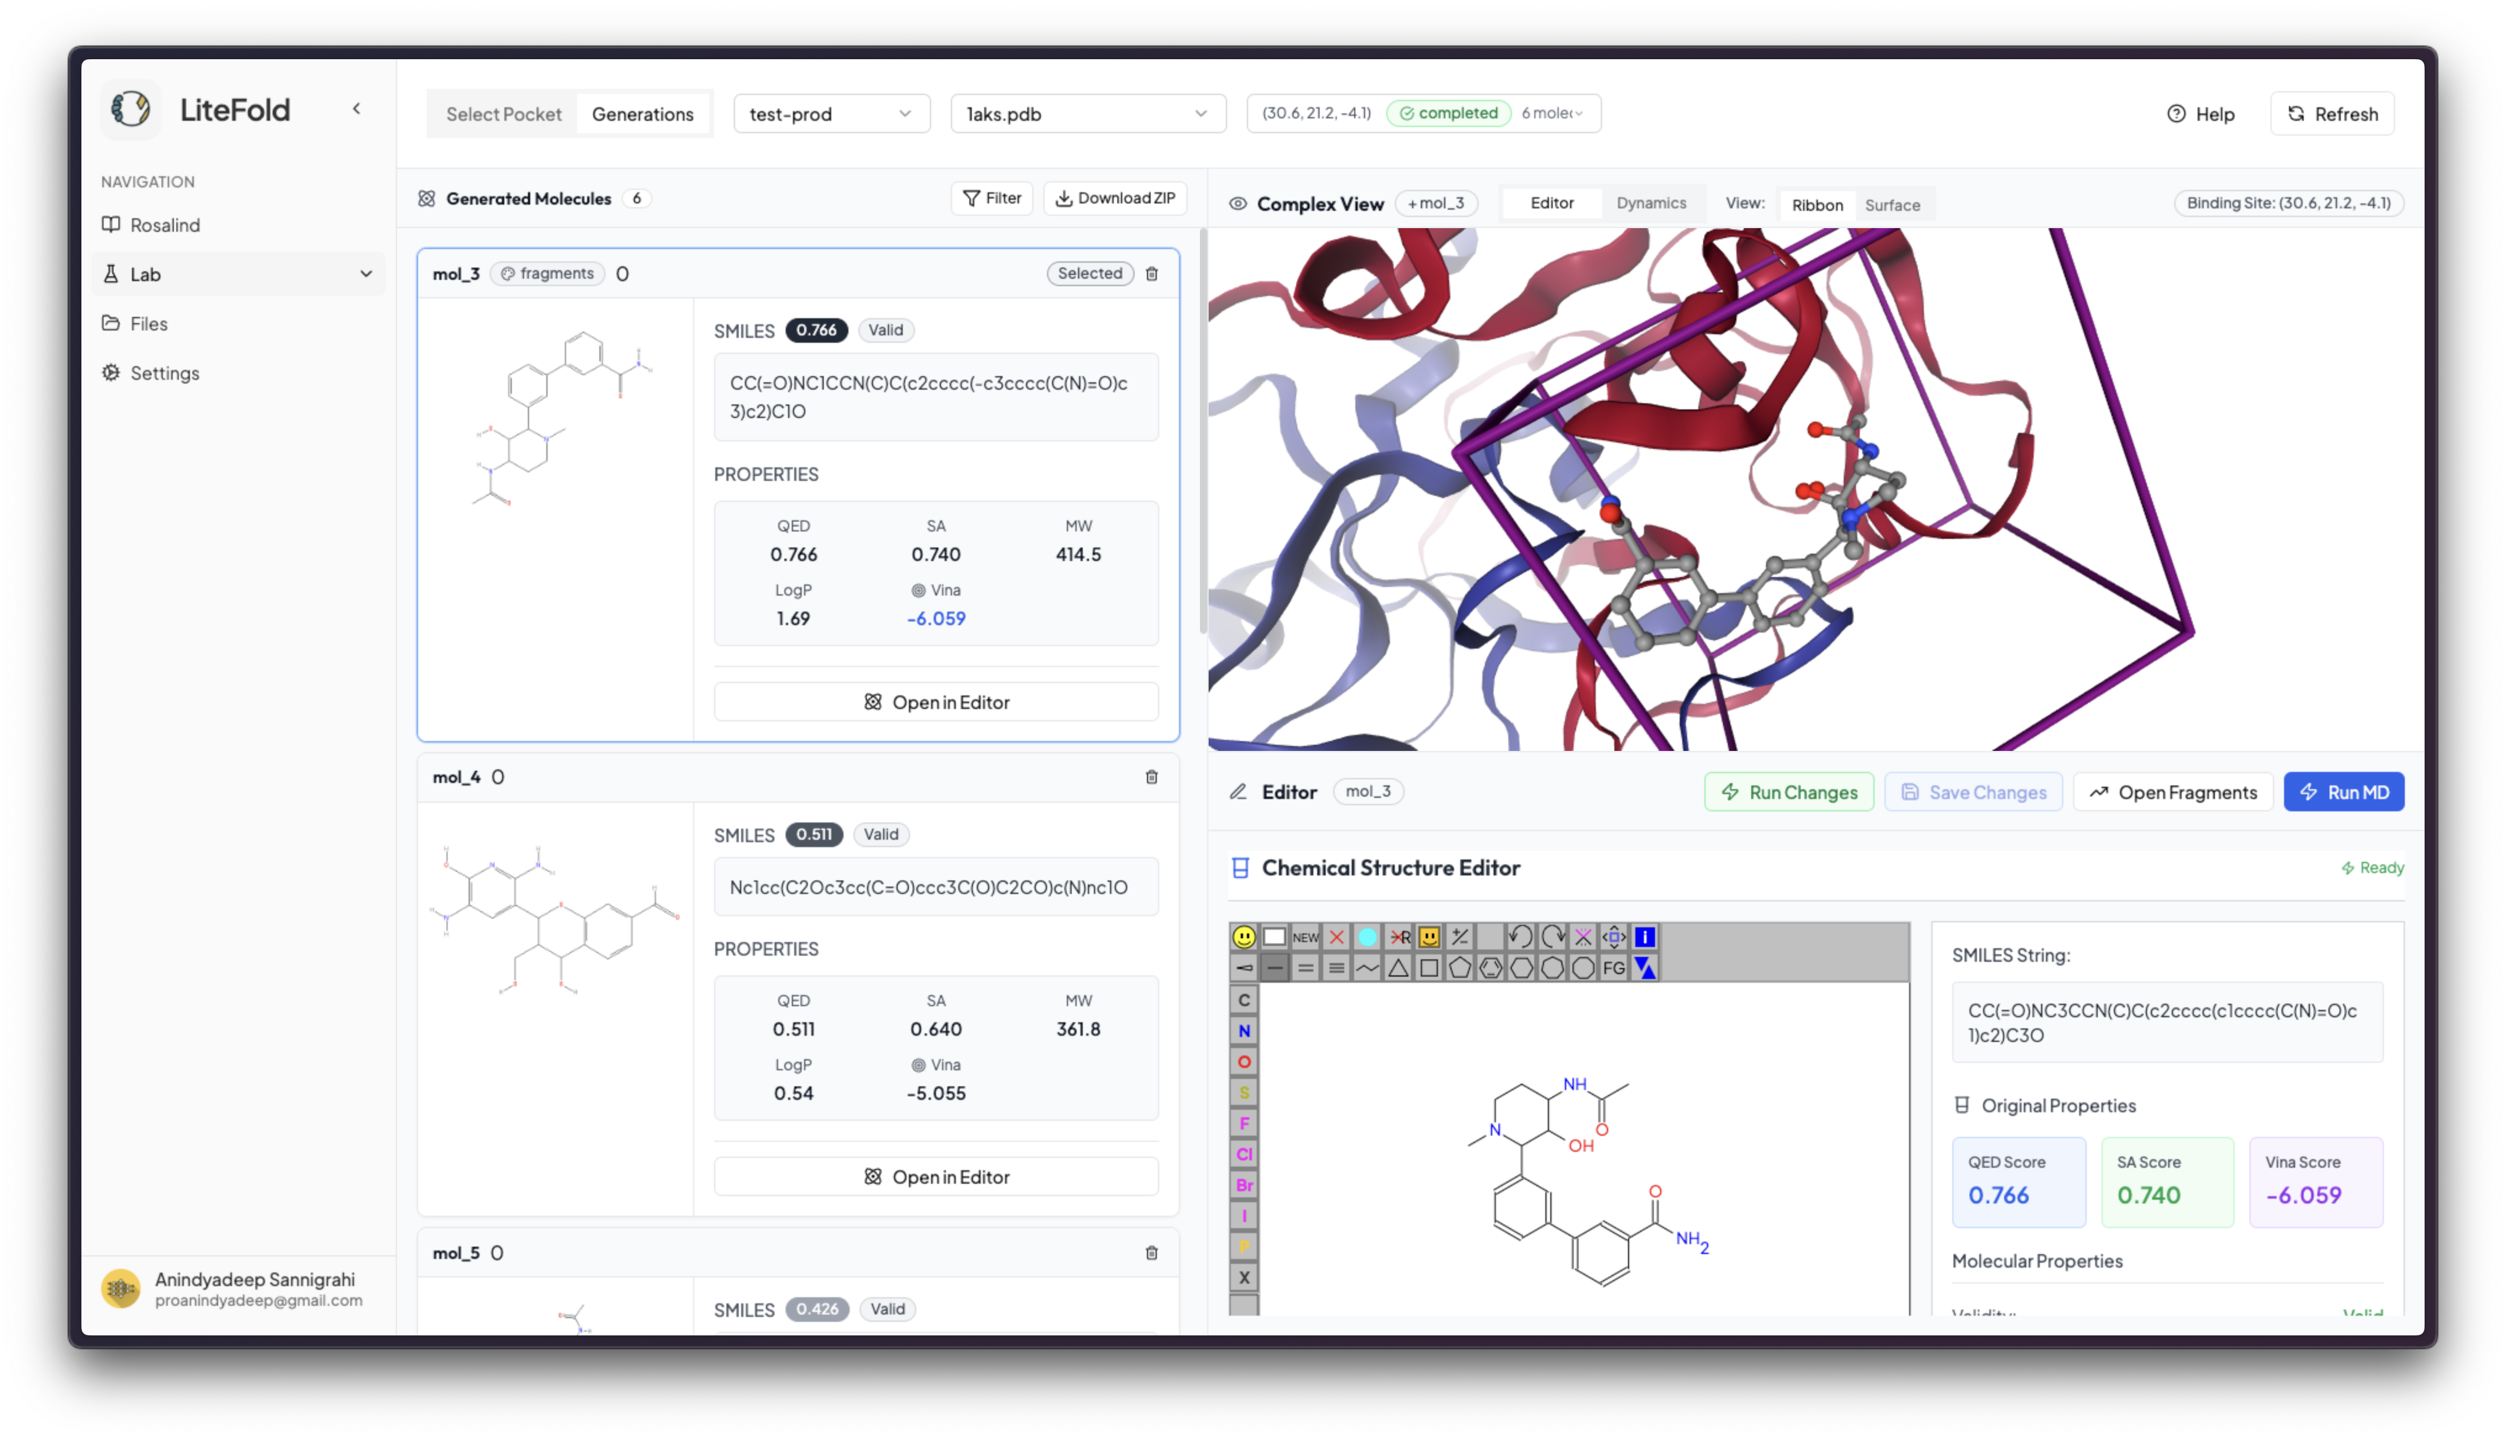Click the Save Changes button
This screenshot has height=1439, width=2506.
click(x=1973, y=792)
